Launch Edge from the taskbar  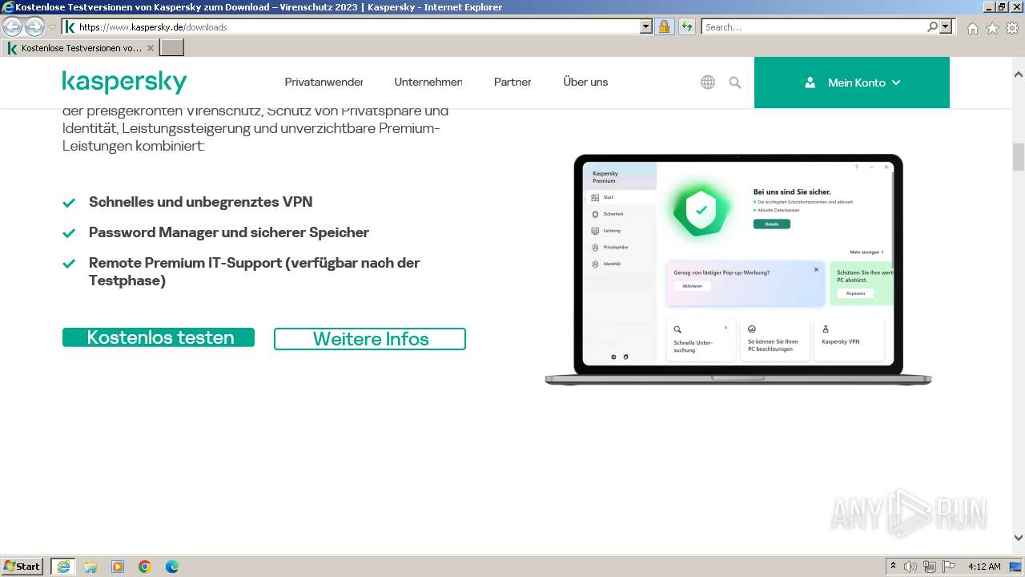[172, 567]
